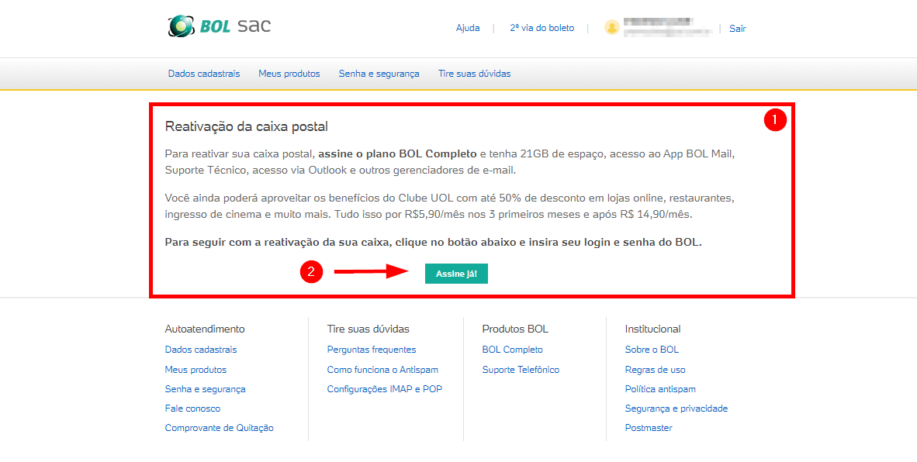Open Regras de uso link
Viewport: 917px width, 462px height.
[x=655, y=370]
